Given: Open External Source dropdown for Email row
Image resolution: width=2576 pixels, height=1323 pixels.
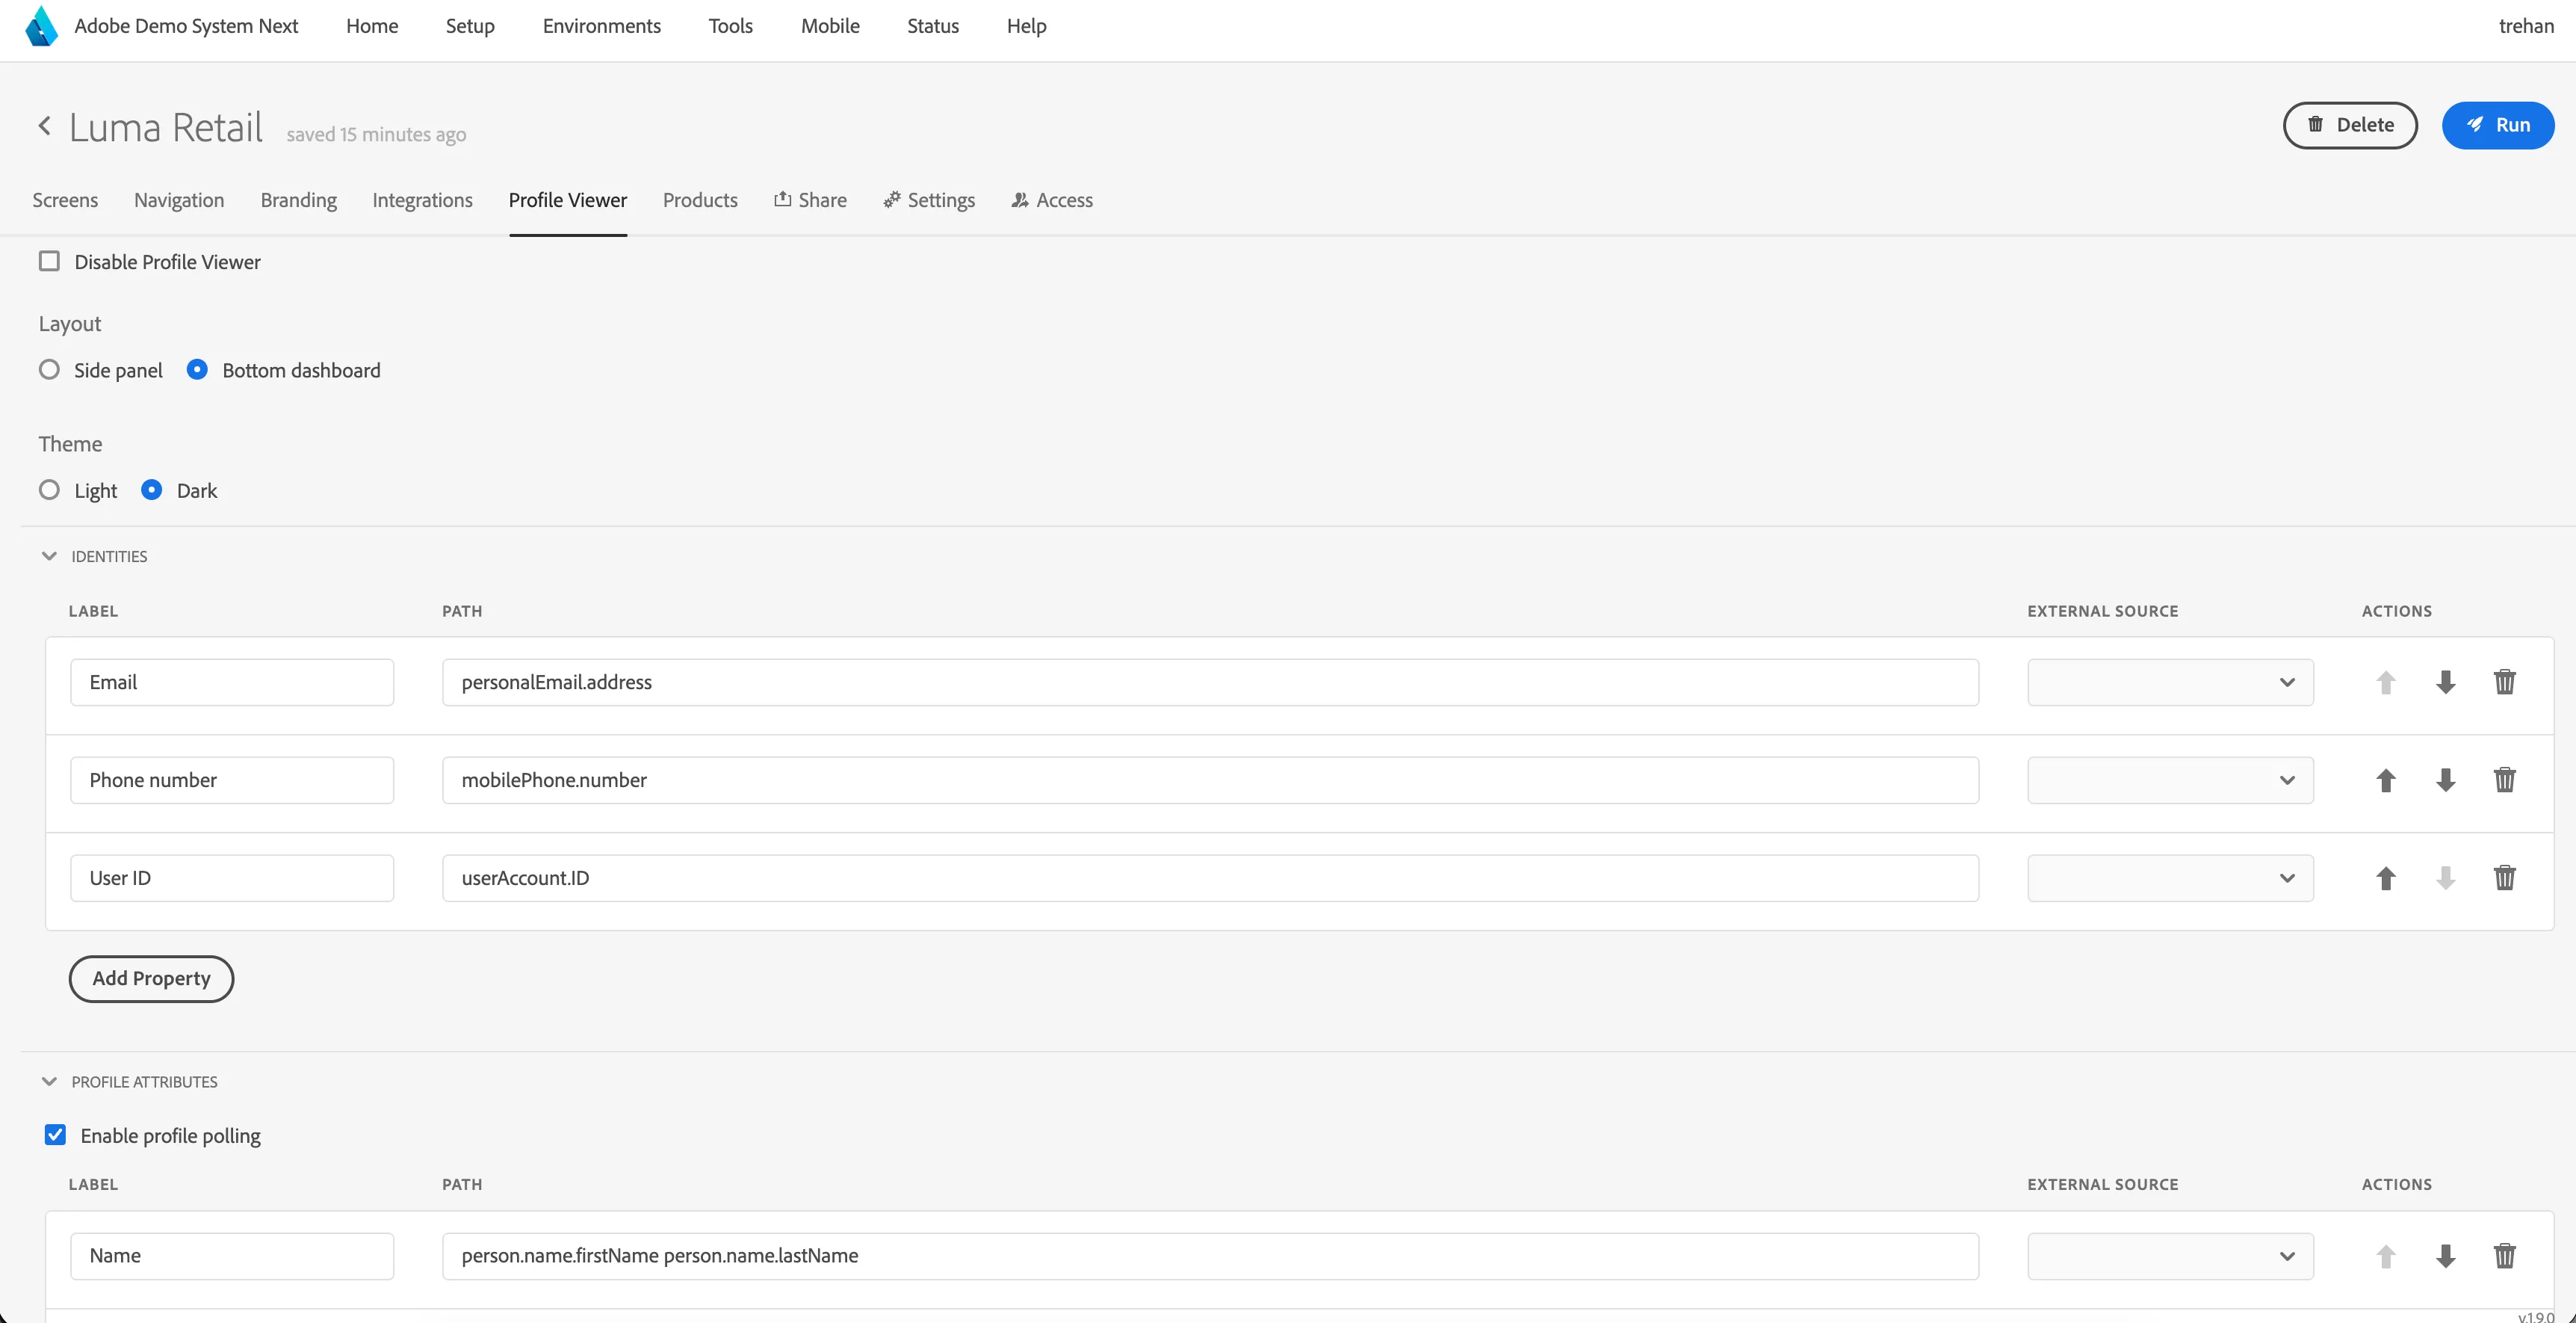Looking at the screenshot, I should (2170, 682).
